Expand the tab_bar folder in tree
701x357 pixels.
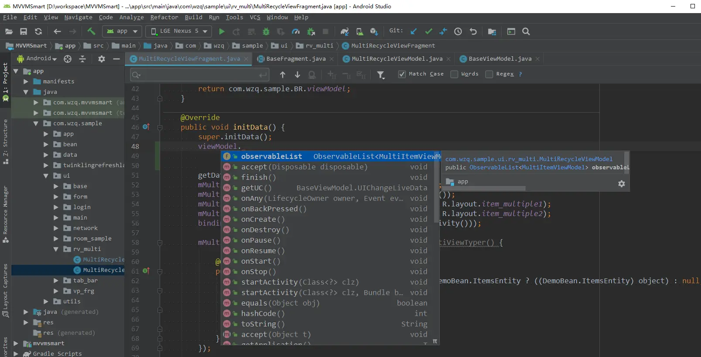[56, 281]
